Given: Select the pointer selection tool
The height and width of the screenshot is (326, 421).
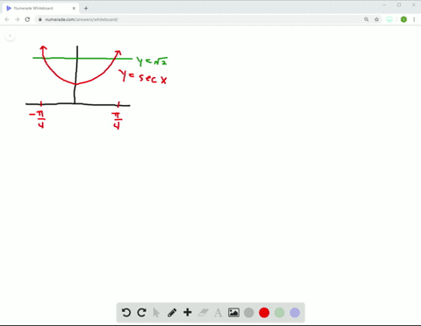Looking at the screenshot, I should (x=156, y=313).
